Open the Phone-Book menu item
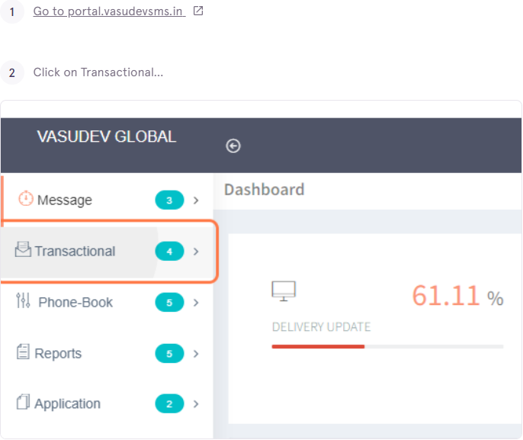This screenshot has height=440, width=523. [107, 302]
